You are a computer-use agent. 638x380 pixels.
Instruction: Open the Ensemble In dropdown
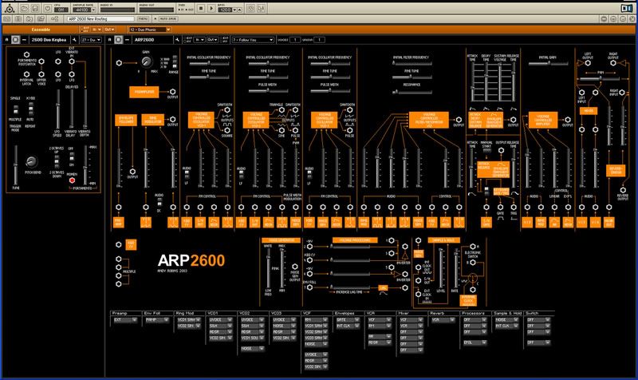pos(96,30)
